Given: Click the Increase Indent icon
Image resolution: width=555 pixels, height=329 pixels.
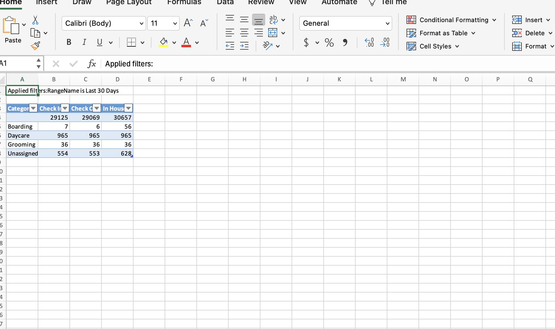Looking at the screenshot, I should pos(244,46).
